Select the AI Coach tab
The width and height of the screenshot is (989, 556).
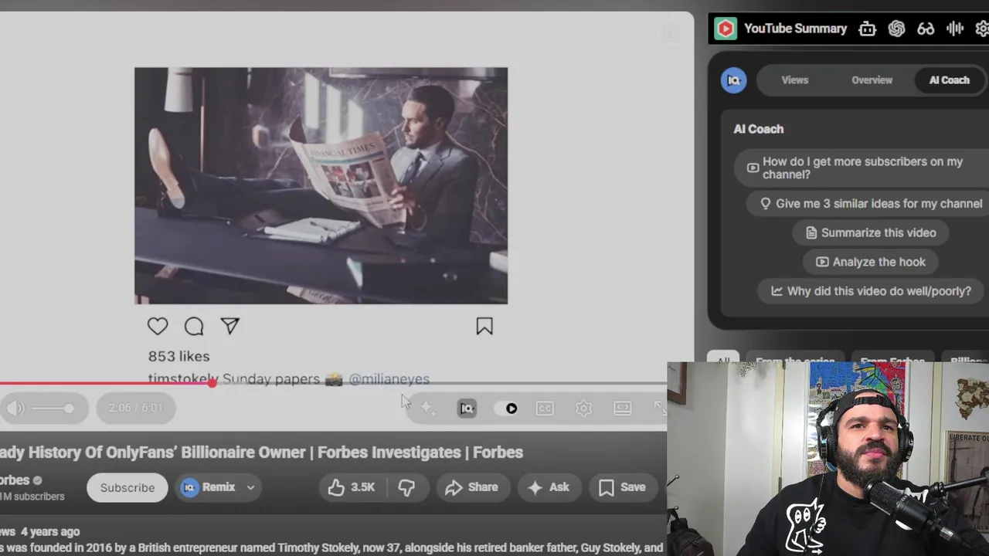(x=949, y=80)
